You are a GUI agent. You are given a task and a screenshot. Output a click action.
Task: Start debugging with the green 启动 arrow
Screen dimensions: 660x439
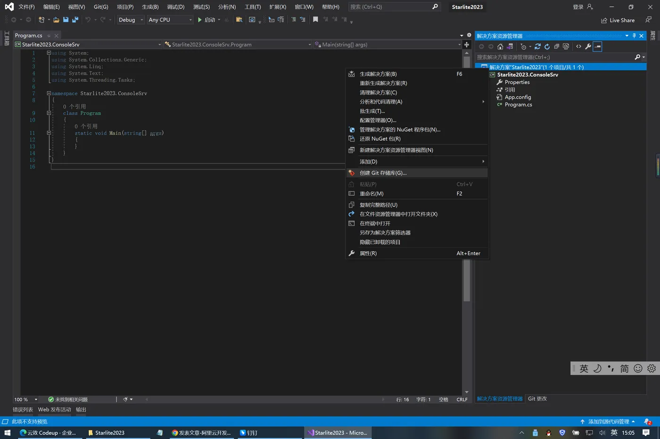tap(206, 20)
